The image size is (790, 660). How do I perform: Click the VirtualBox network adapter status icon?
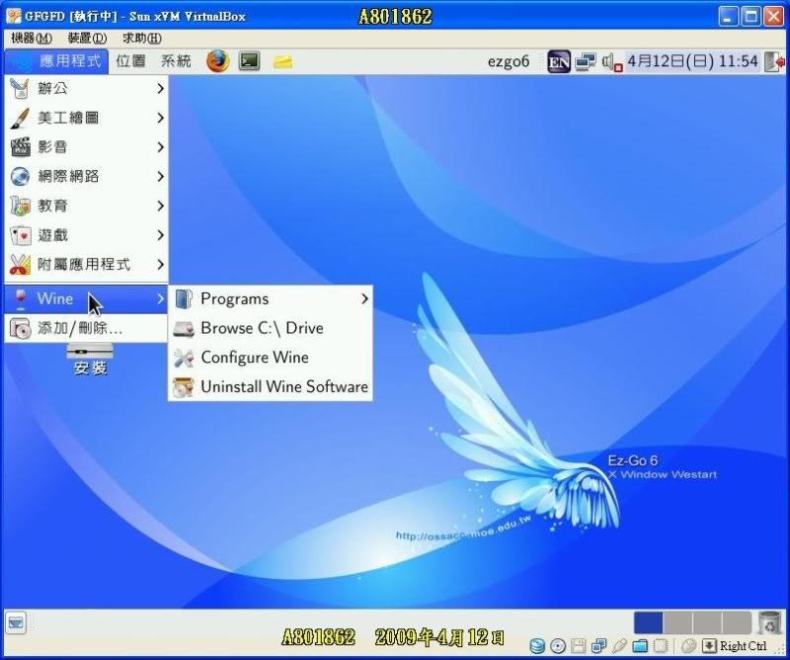(599, 646)
